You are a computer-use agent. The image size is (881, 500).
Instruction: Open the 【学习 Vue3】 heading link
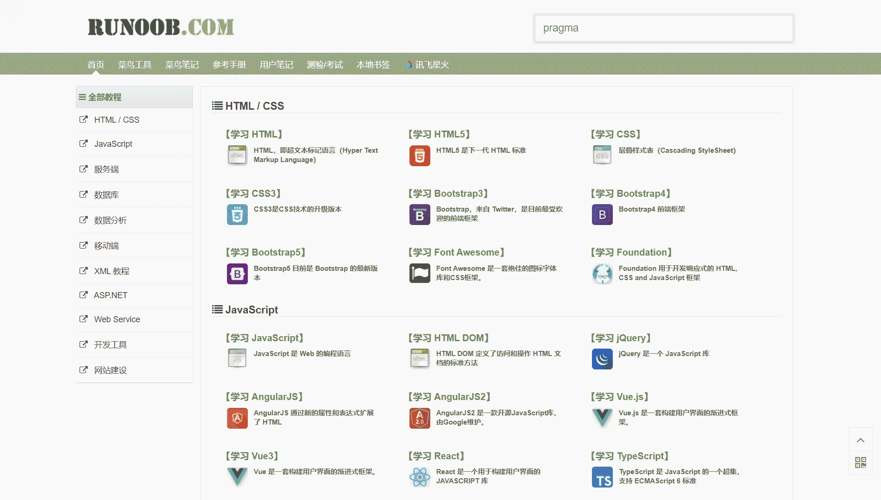(x=252, y=456)
